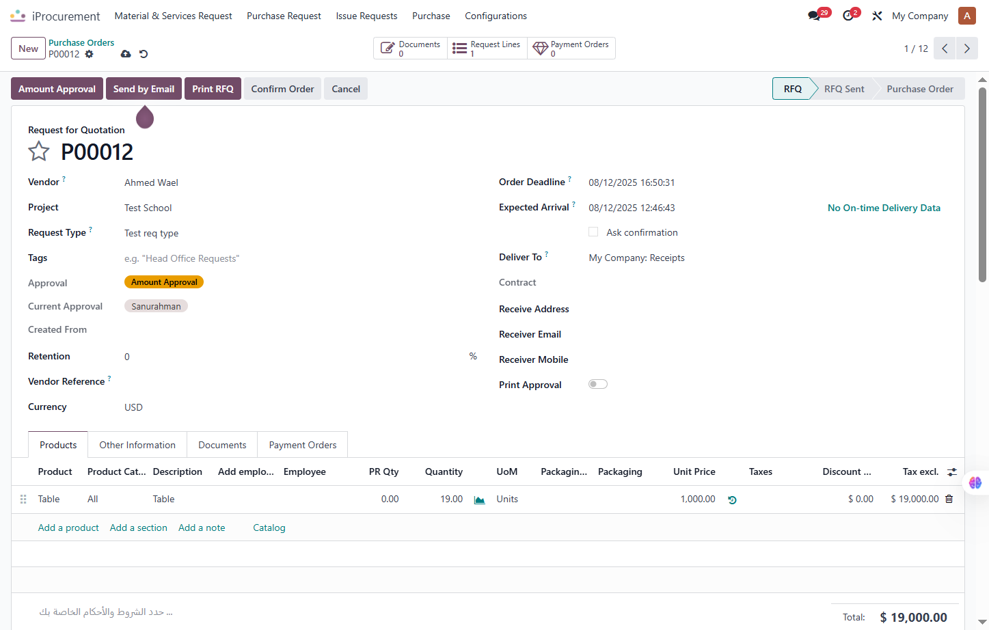Go to the next record arrow
The height and width of the screenshot is (630, 989).
tap(966, 49)
